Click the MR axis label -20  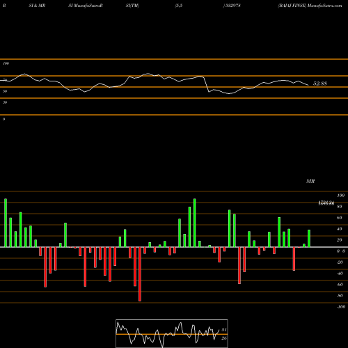point(340,262)
